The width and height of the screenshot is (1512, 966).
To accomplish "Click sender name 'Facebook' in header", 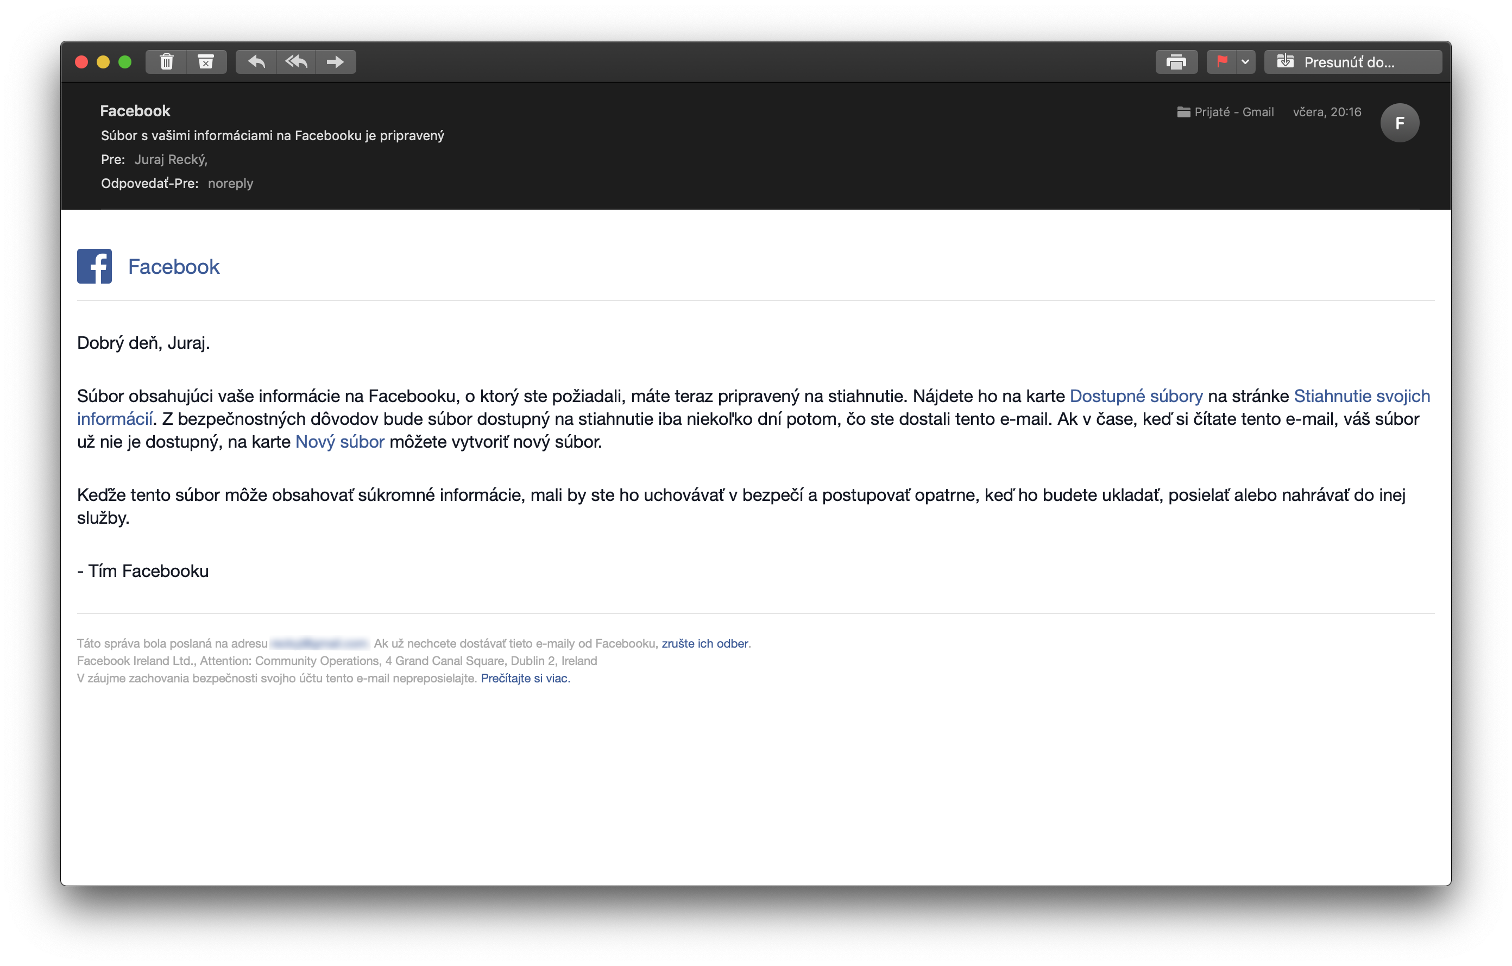I will click(x=135, y=110).
